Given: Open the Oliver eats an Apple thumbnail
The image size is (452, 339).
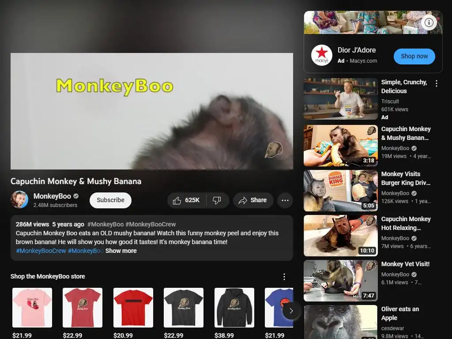Looking at the screenshot, I should [340, 322].
